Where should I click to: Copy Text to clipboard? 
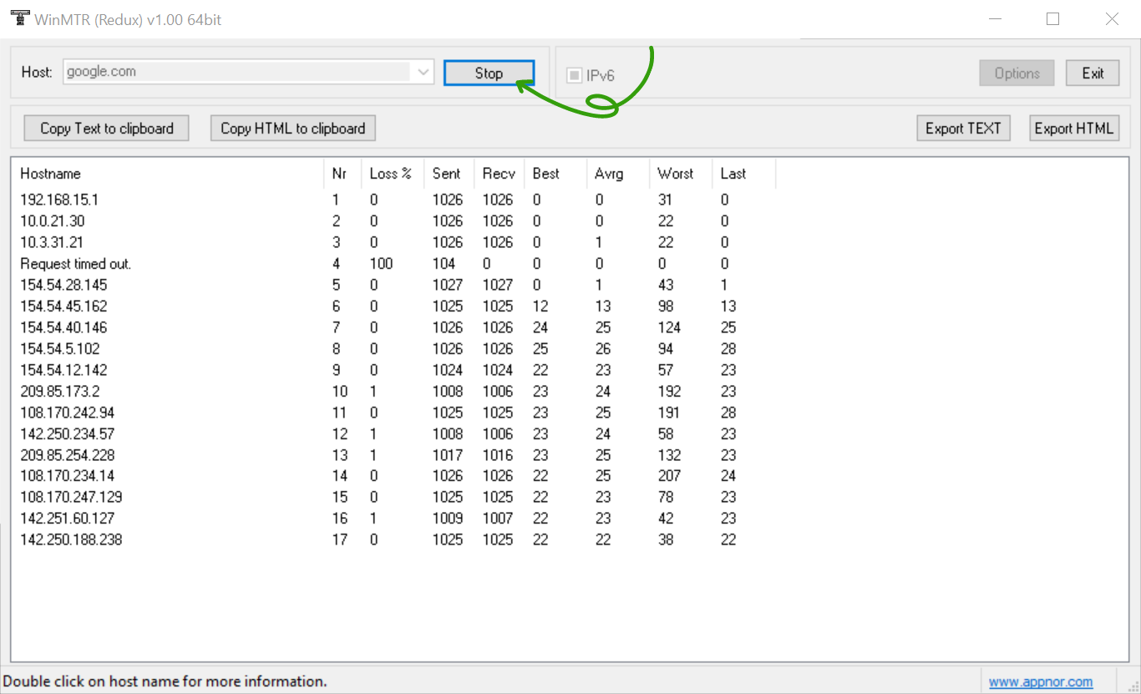tap(107, 129)
